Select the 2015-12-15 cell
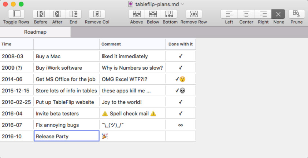This screenshot has width=308, height=158. 17,91
